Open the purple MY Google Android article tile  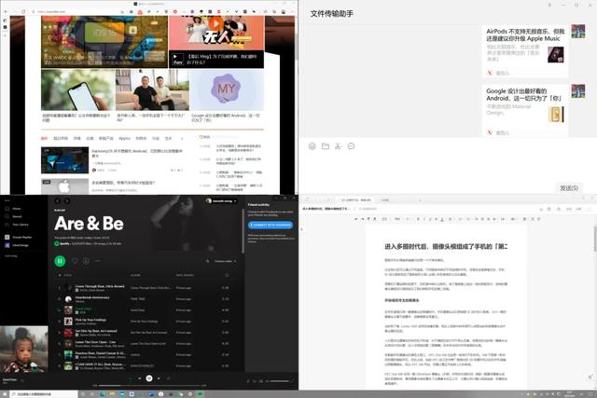226,95
